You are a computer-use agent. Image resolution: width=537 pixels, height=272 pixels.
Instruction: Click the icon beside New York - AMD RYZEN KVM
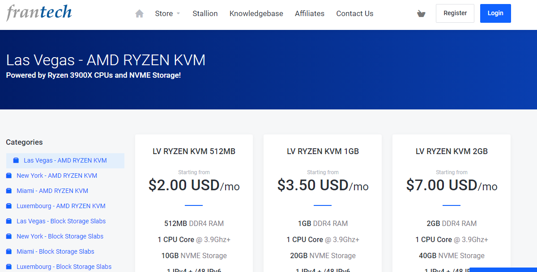9,176
